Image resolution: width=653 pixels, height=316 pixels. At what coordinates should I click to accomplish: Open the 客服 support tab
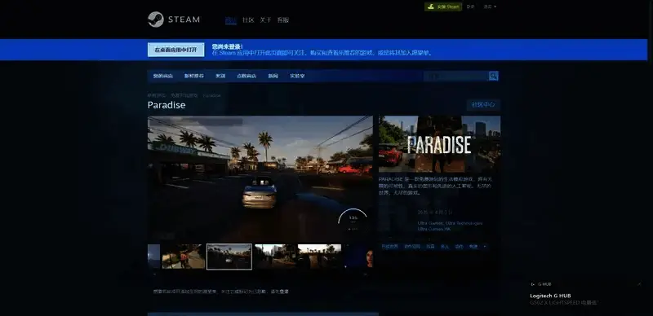coord(283,20)
